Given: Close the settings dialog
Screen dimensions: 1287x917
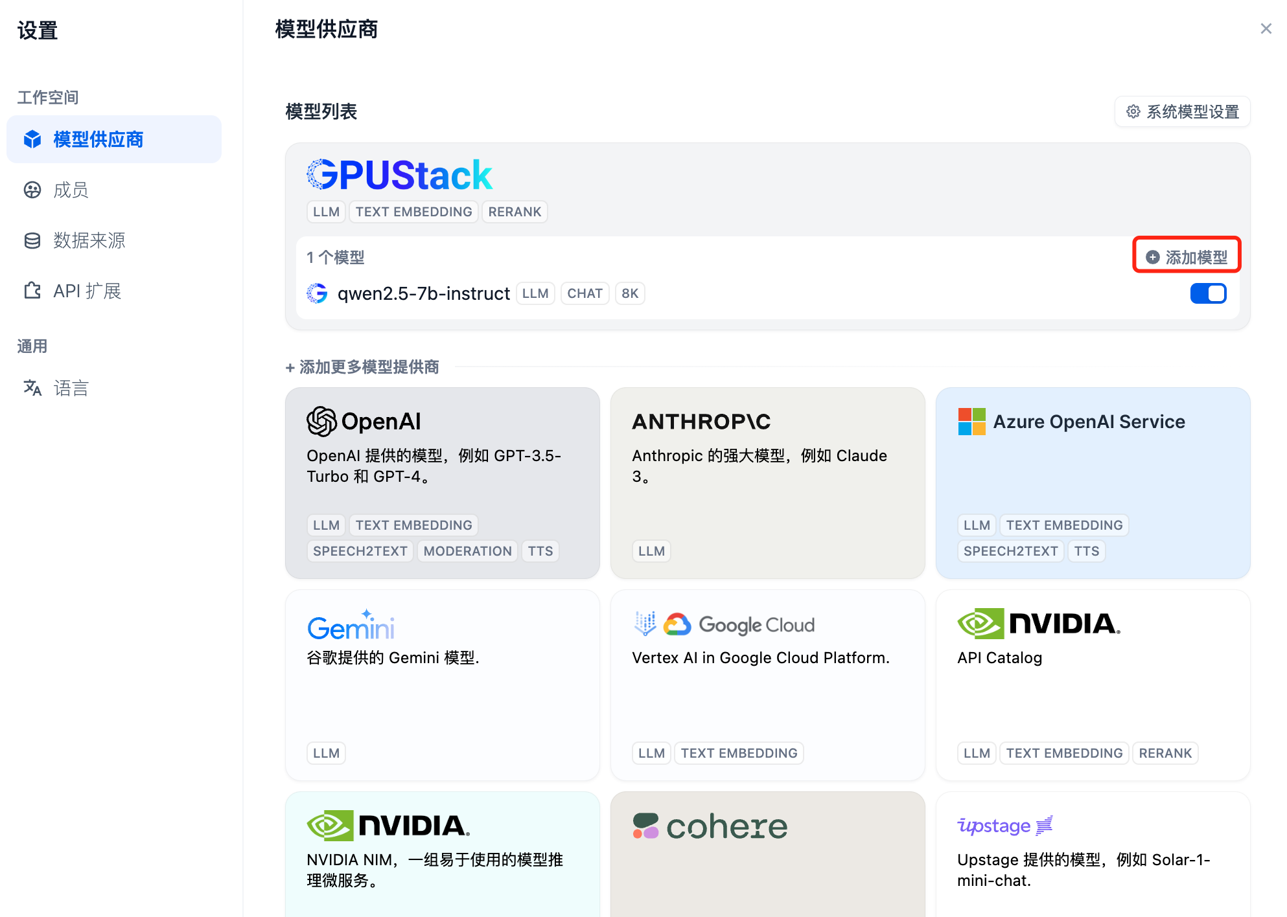Looking at the screenshot, I should 1266,28.
